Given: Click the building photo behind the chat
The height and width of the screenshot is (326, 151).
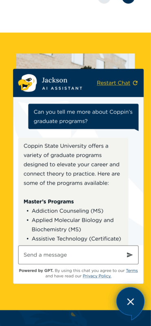Looking at the screenshot, I should [x=75, y=61].
